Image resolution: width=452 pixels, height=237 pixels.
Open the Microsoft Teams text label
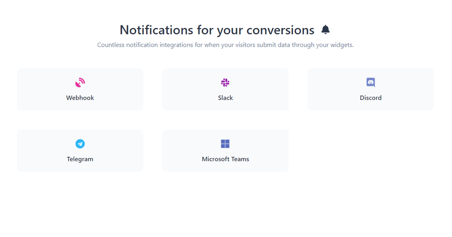point(226,159)
